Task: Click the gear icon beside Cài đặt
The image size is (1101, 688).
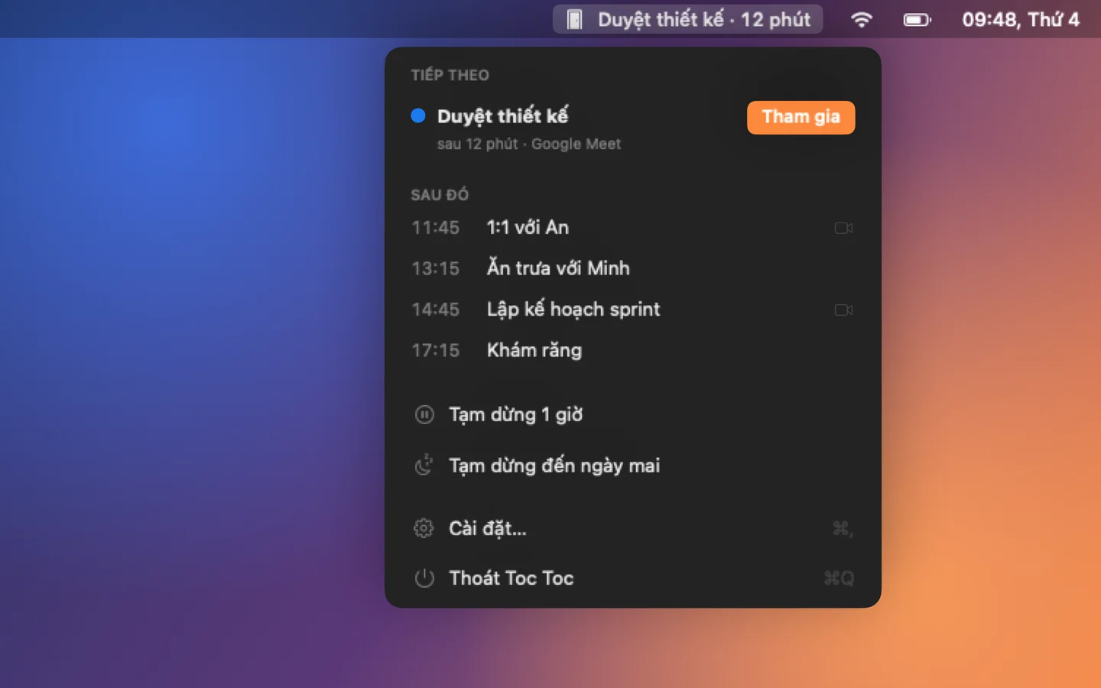Action: click(x=424, y=528)
